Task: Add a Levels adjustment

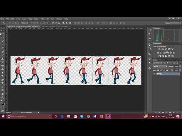Action: 163,49
